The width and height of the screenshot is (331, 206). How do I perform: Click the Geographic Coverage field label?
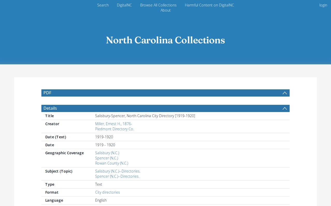tap(64, 153)
